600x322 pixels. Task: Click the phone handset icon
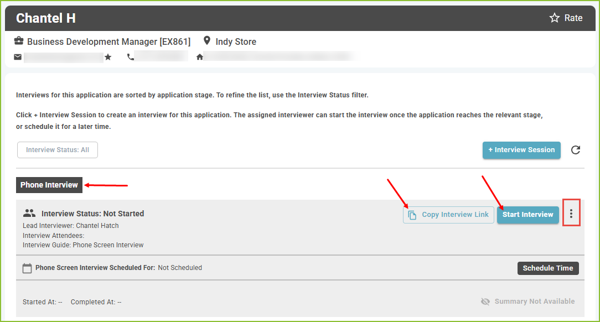(x=131, y=57)
